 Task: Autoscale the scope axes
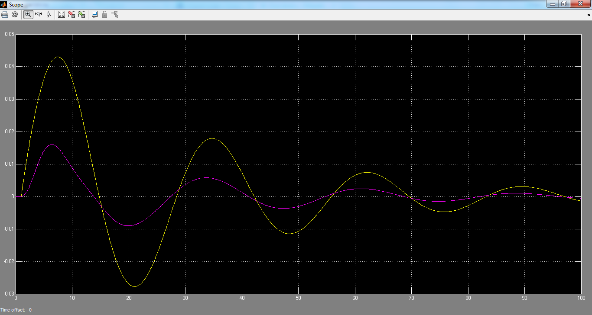coord(62,14)
